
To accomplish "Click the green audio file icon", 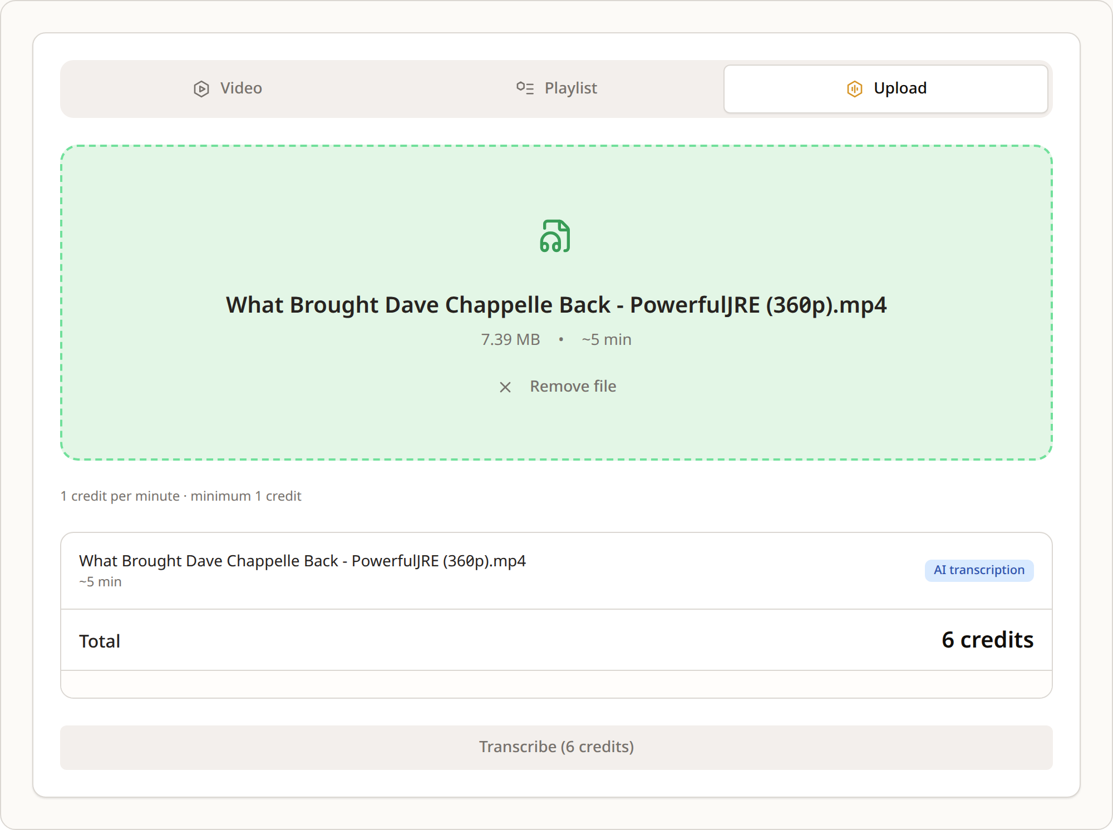I will [555, 236].
